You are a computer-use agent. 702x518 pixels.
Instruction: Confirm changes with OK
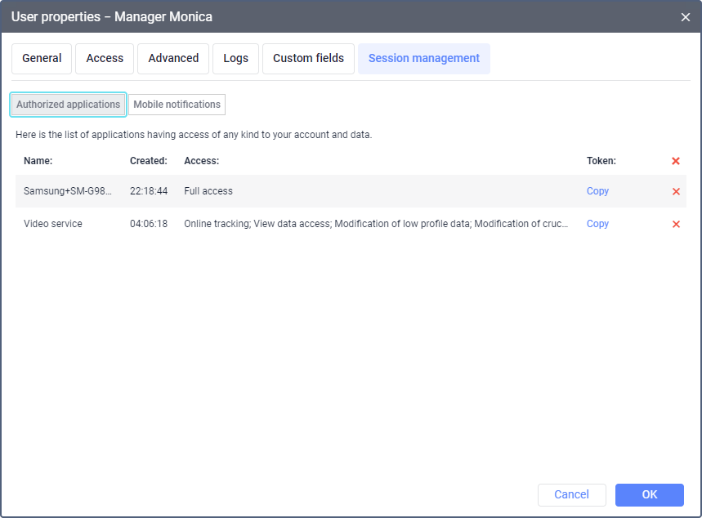click(649, 494)
